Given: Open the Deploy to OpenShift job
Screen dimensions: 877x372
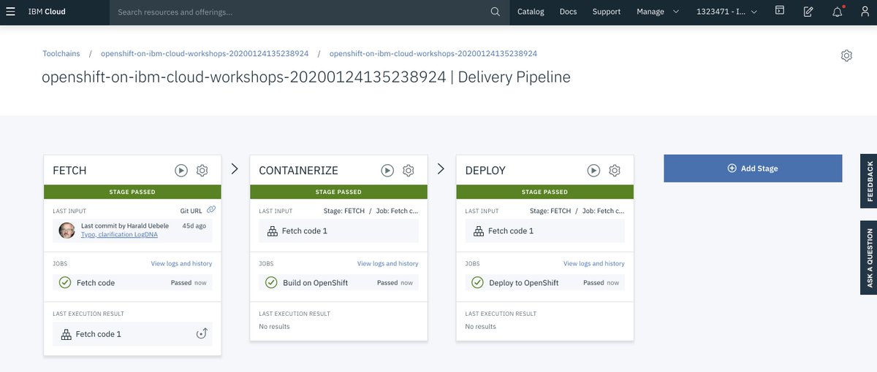Looking at the screenshot, I should pyautogui.click(x=544, y=282).
